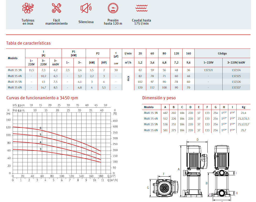Click the 'Kg' column header
This screenshot has height=202, width=256.
coord(243,107)
